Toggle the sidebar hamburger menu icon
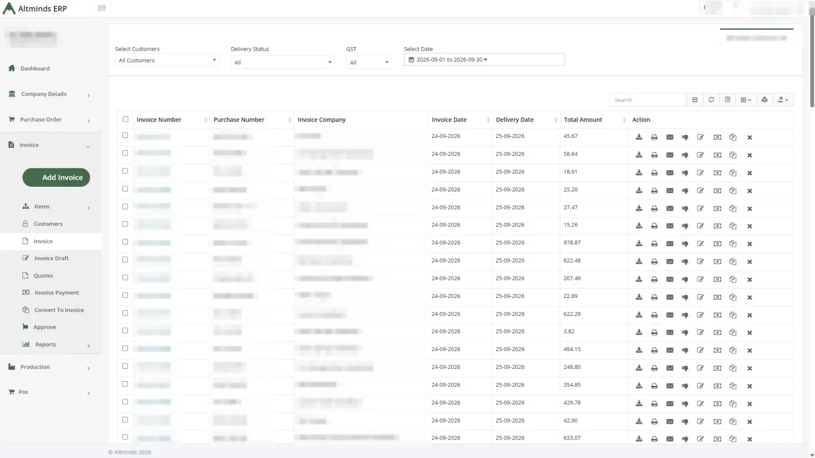The height and width of the screenshot is (458, 815). tap(102, 8)
